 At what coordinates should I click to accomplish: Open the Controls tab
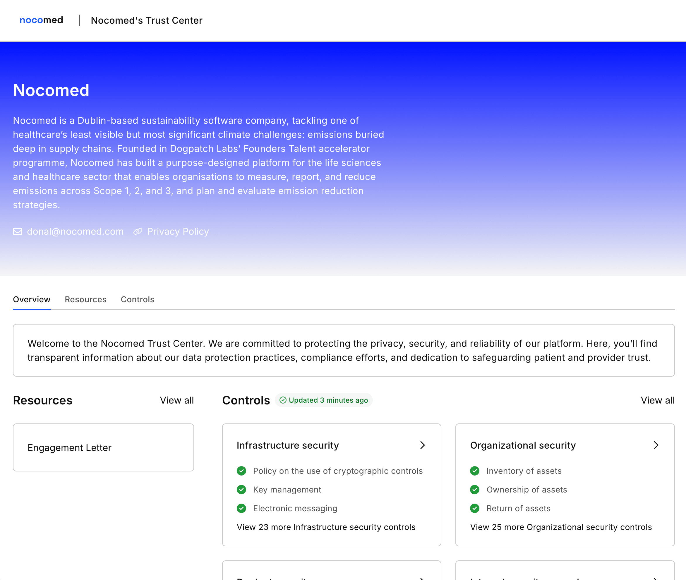[138, 300]
